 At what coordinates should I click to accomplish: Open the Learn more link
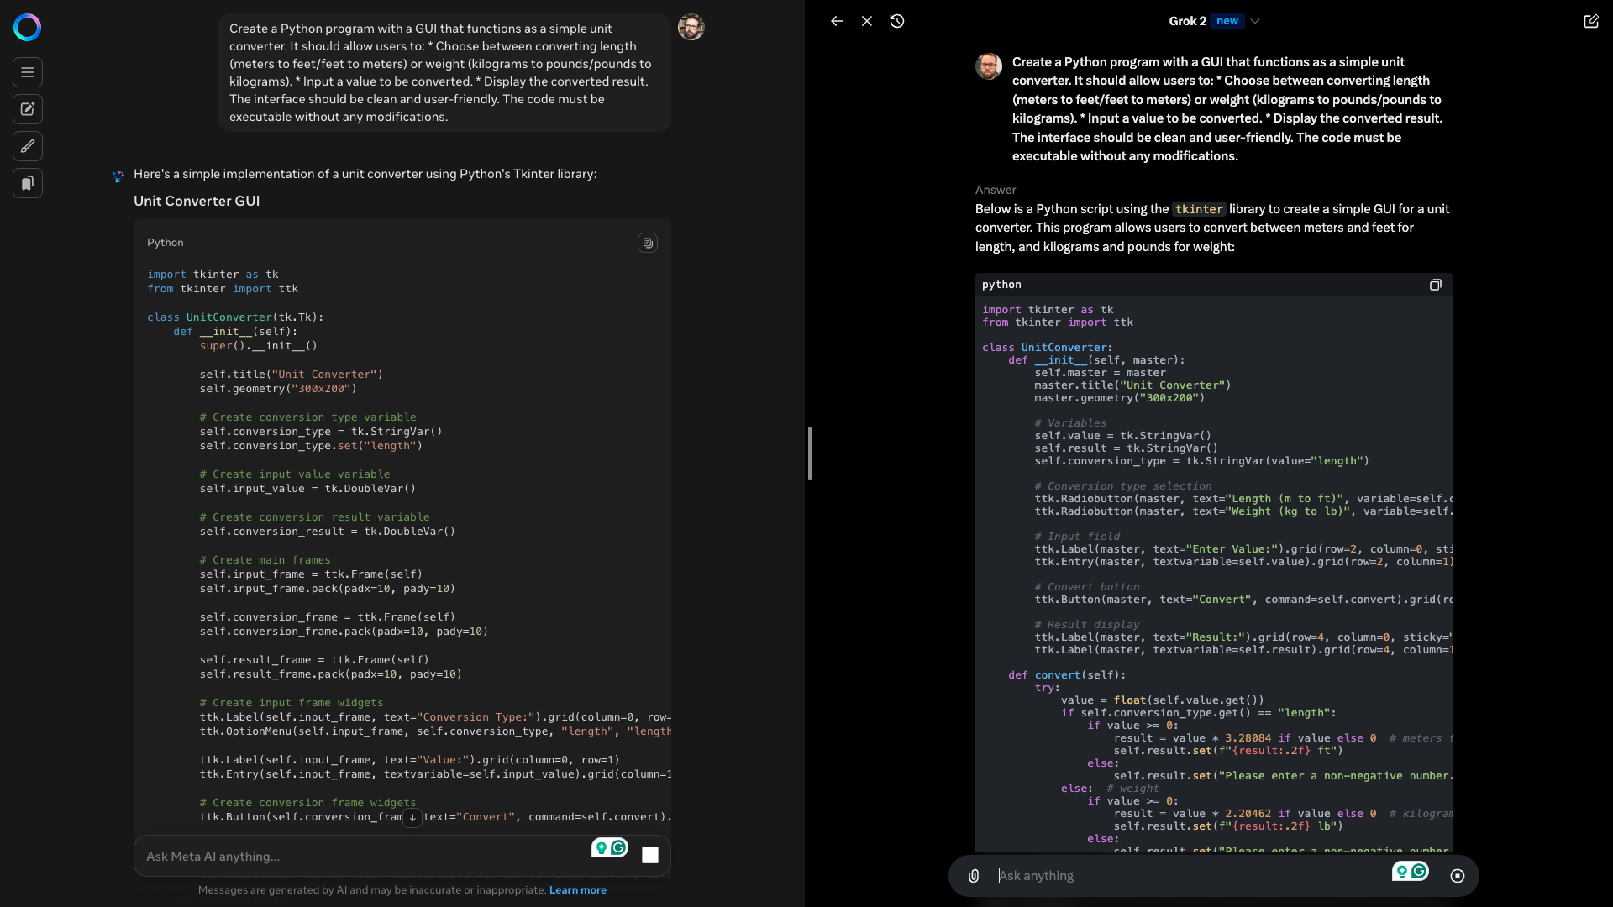click(x=577, y=890)
